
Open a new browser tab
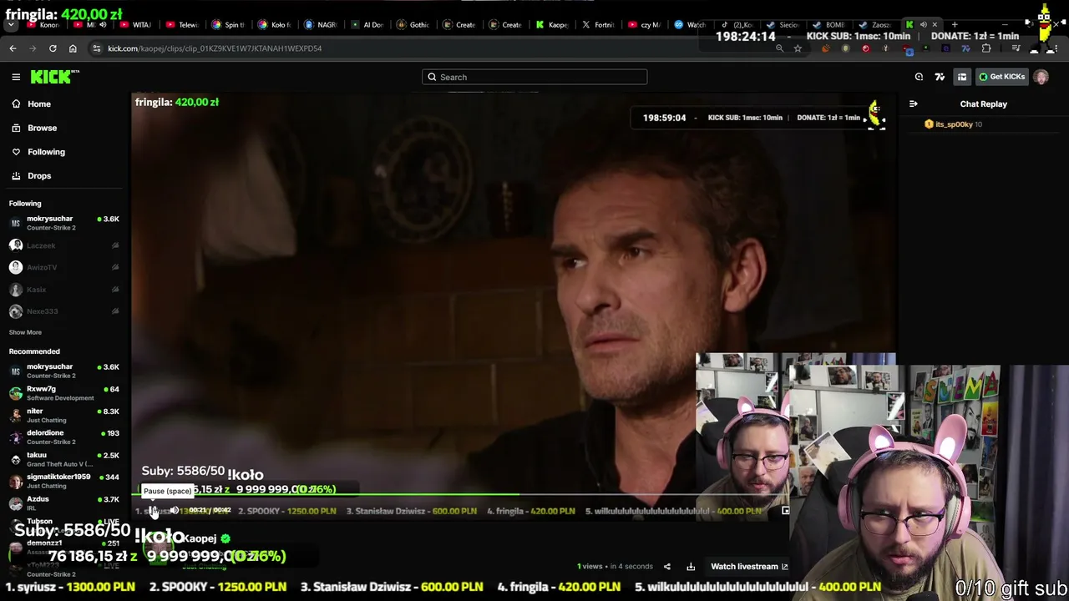955,25
